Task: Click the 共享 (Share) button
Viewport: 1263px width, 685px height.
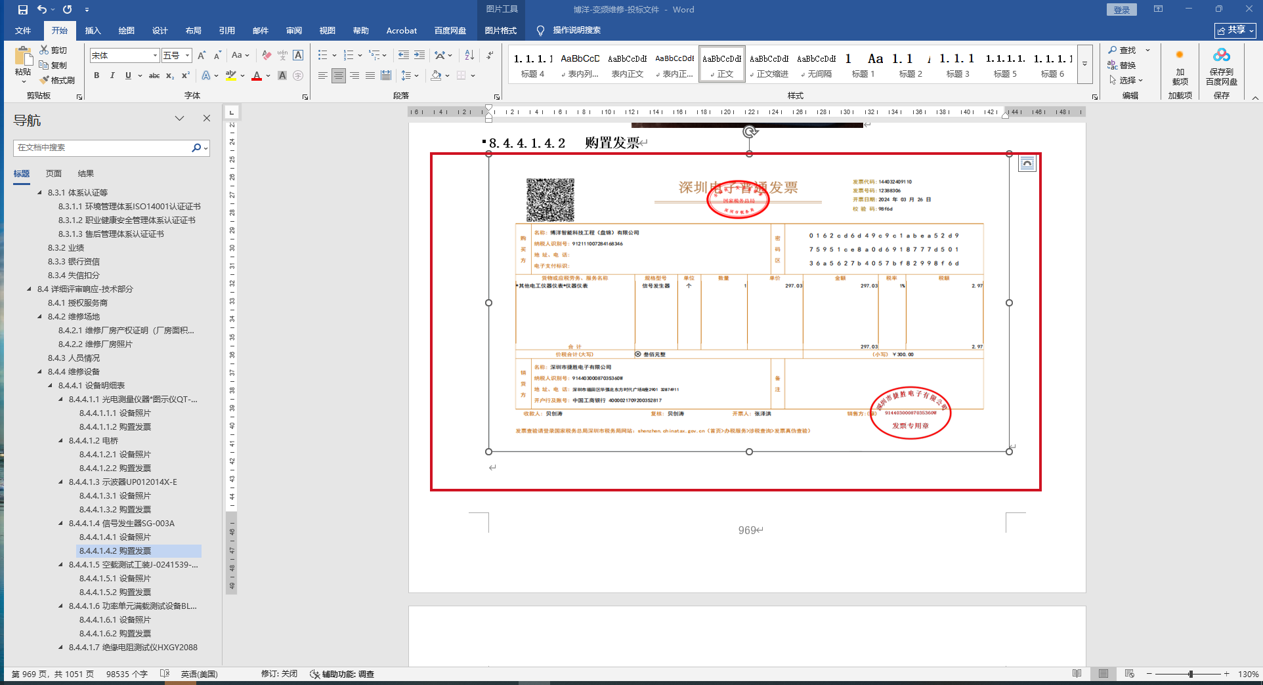Action: [1235, 30]
